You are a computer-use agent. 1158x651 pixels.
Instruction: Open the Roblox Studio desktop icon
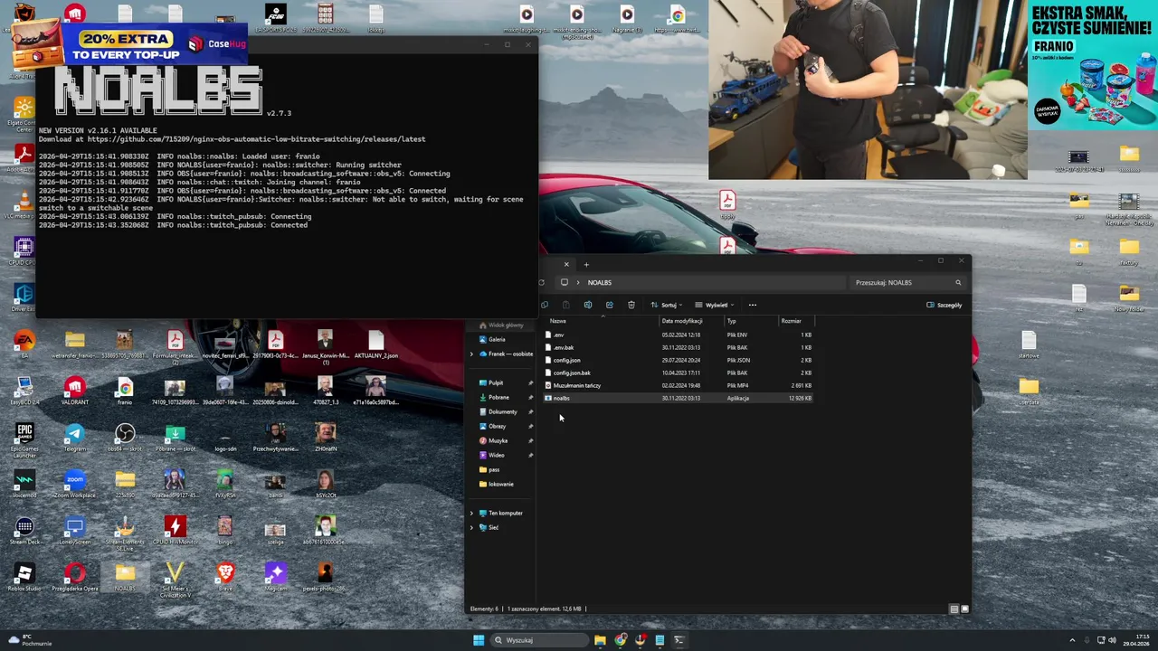click(24, 577)
